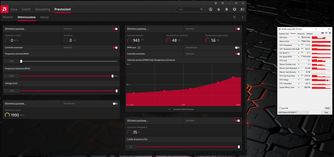Click the Cerca search field

[190, 9]
